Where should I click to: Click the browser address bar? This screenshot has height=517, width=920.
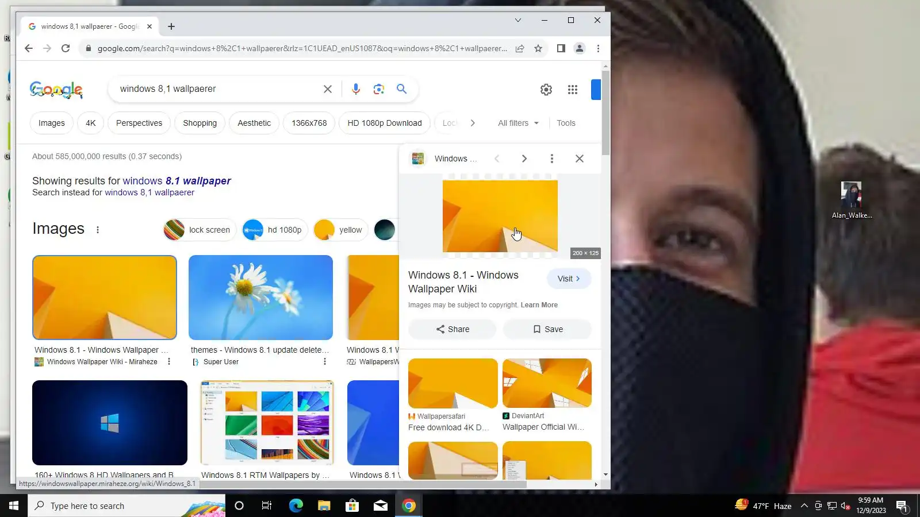click(x=302, y=49)
